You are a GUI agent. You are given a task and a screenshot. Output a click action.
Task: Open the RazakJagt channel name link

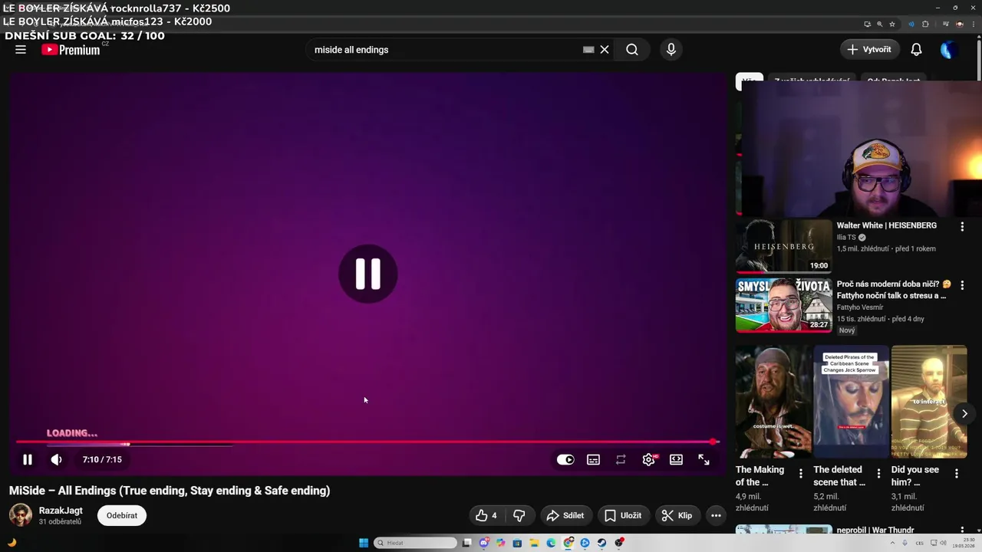(x=61, y=511)
